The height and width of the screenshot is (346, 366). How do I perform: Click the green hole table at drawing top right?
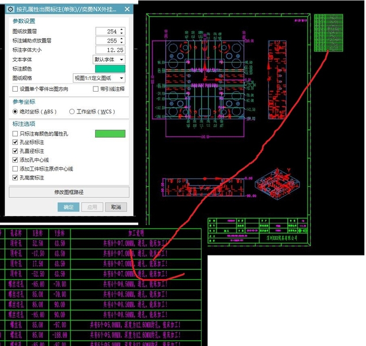coord(329,33)
